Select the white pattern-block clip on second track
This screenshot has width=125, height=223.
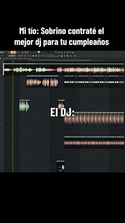tap(94, 81)
